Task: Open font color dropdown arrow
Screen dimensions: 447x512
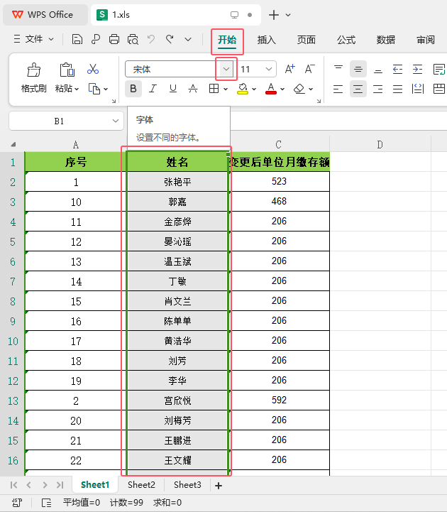Action: (282, 89)
